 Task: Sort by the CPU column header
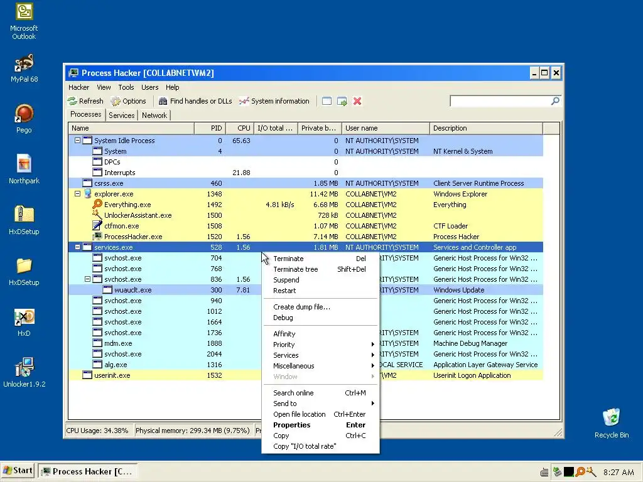point(240,128)
